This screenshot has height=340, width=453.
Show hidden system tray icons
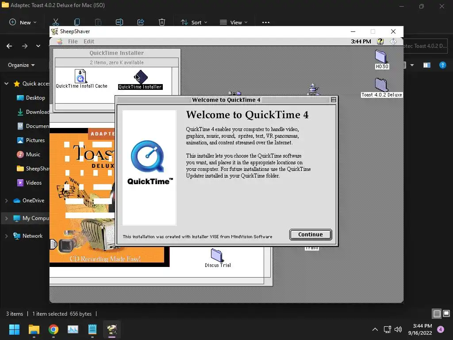tap(375, 329)
